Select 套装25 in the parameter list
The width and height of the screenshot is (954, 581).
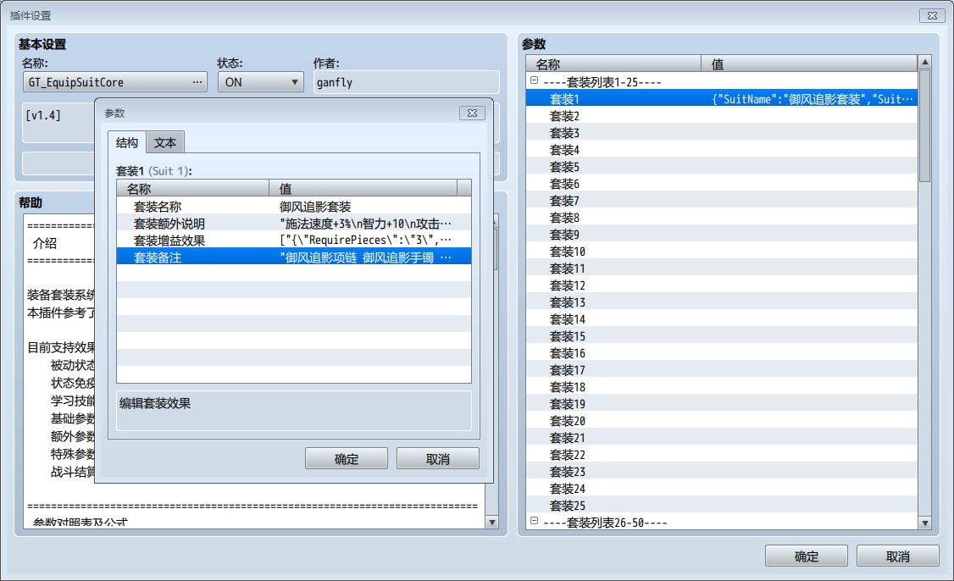pyautogui.click(x=722, y=506)
